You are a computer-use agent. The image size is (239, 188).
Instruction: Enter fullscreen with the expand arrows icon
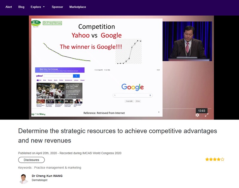[x=206, y=115]
